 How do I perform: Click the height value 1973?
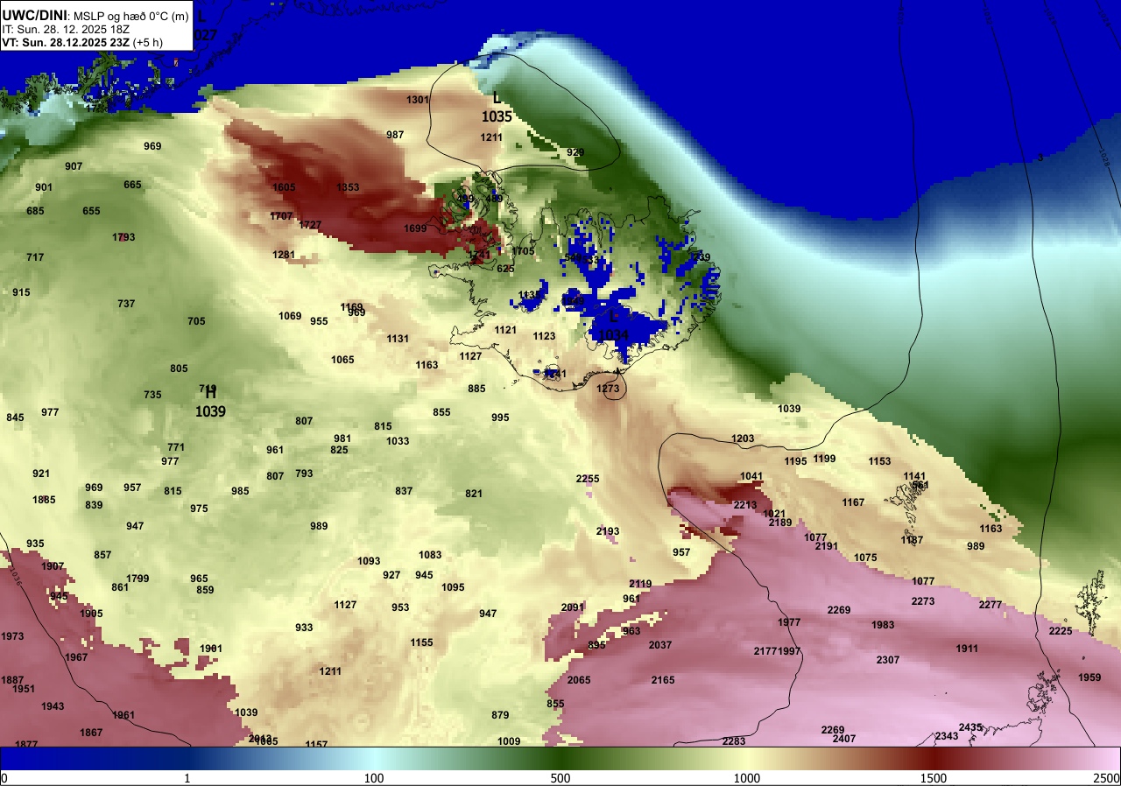click(x=12, y=636)
